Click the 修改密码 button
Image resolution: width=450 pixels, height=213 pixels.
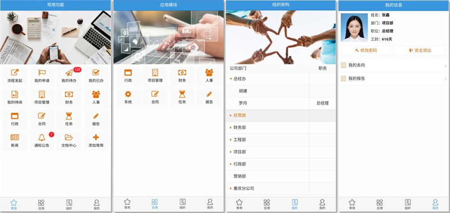click(x=366, y=51)
